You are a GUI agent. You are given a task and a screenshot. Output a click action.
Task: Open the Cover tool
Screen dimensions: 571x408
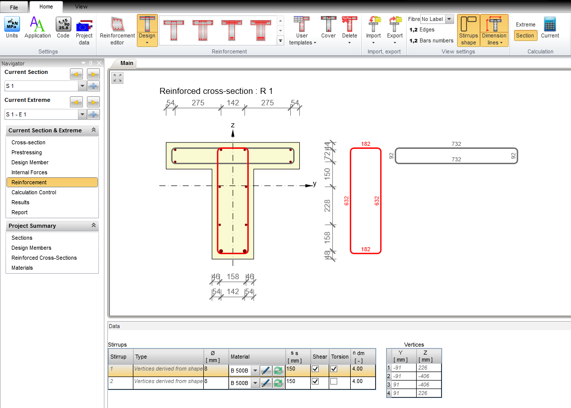point(328,28)
